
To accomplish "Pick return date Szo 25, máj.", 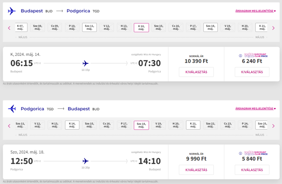I will [261, 125].
